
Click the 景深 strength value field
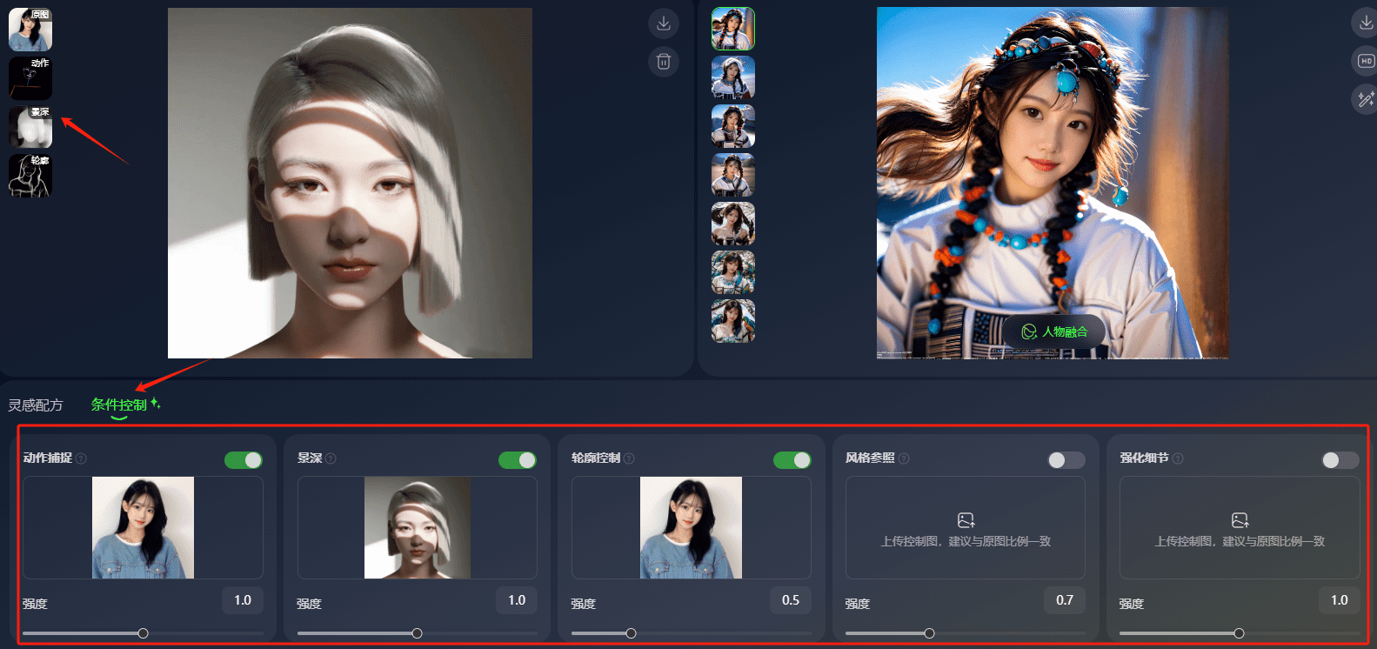coord(517,600)
